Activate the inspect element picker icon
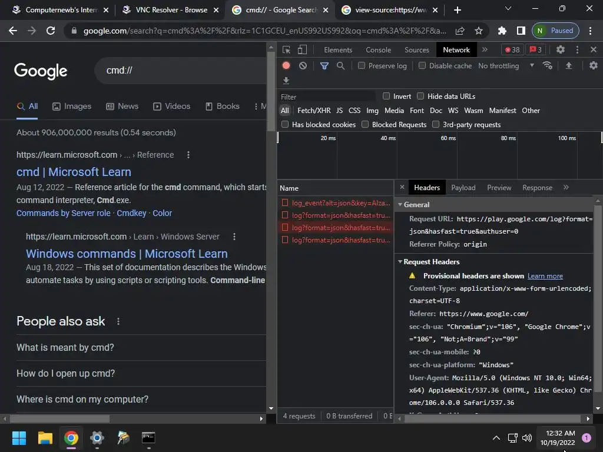 (286, 50)
